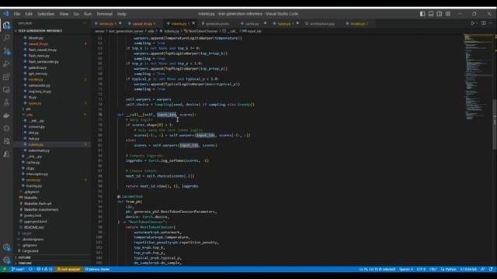Viewport: 497px width, 279px height.
Task: Open the Docker whale view
Action: 6,115
